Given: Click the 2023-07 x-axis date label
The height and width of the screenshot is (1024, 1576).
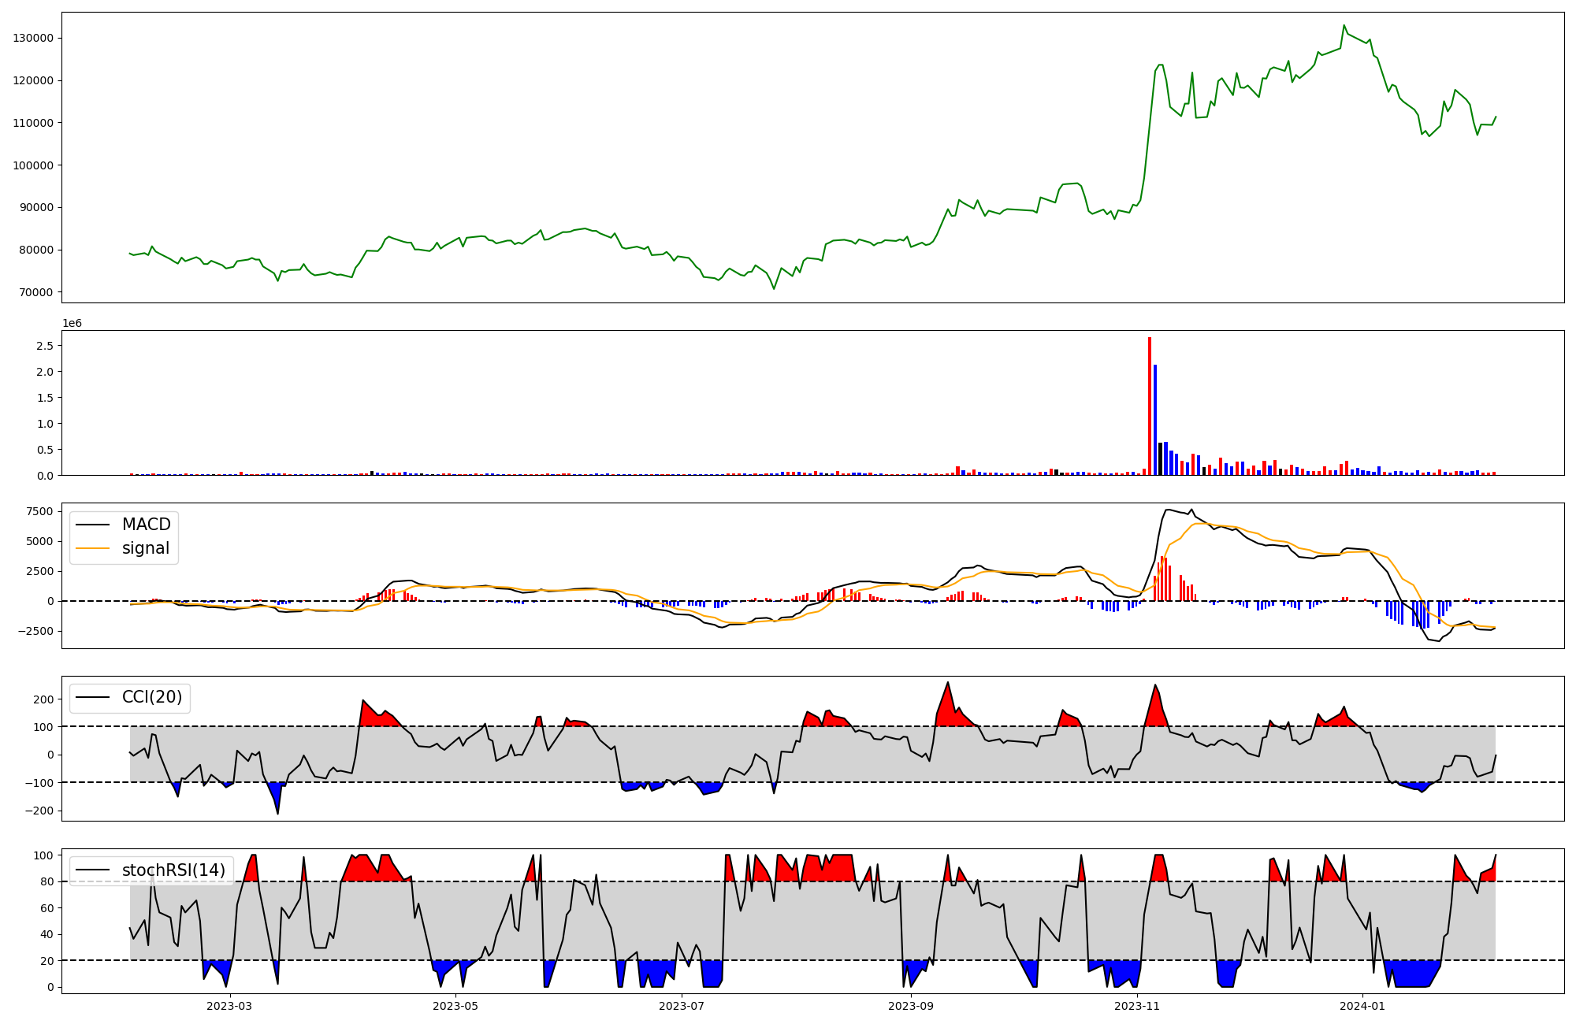Looking at the screenshot, I should (x=682, y=1006).
